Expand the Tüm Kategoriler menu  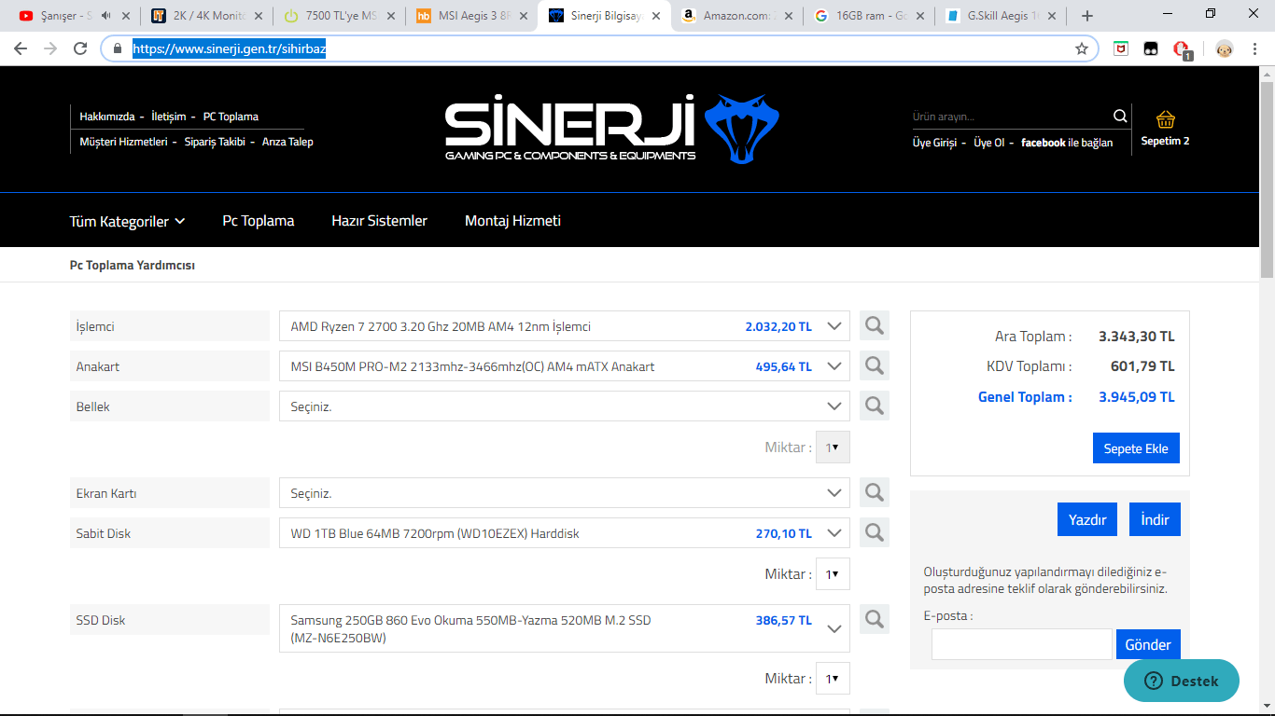coord(127,221)
